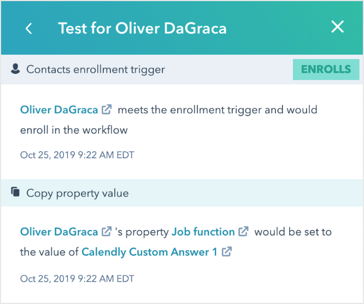
Task: Open the Job function property link
Action: pyautogui.click(x=203, y=232)
